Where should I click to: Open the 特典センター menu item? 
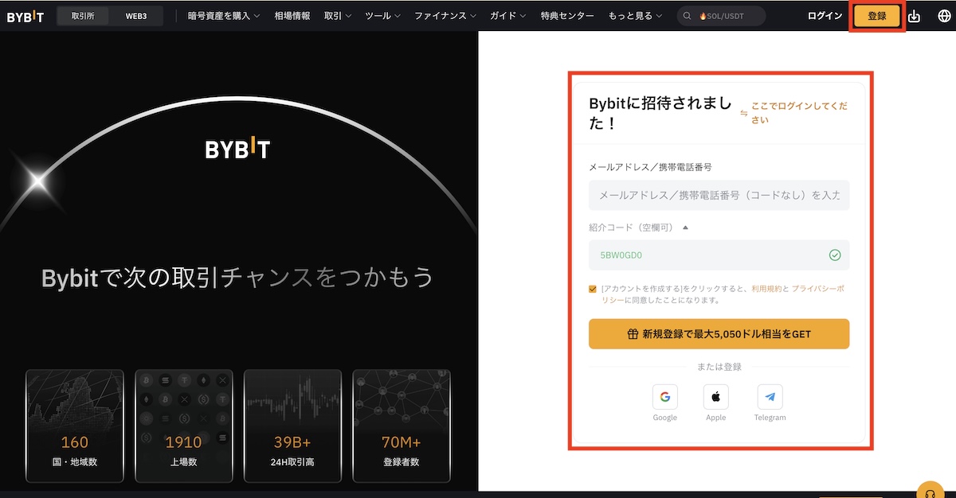567,16
